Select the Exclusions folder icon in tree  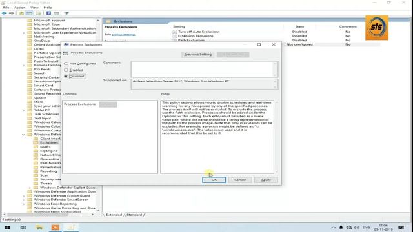pyautogui.click(x=36, y=142)
